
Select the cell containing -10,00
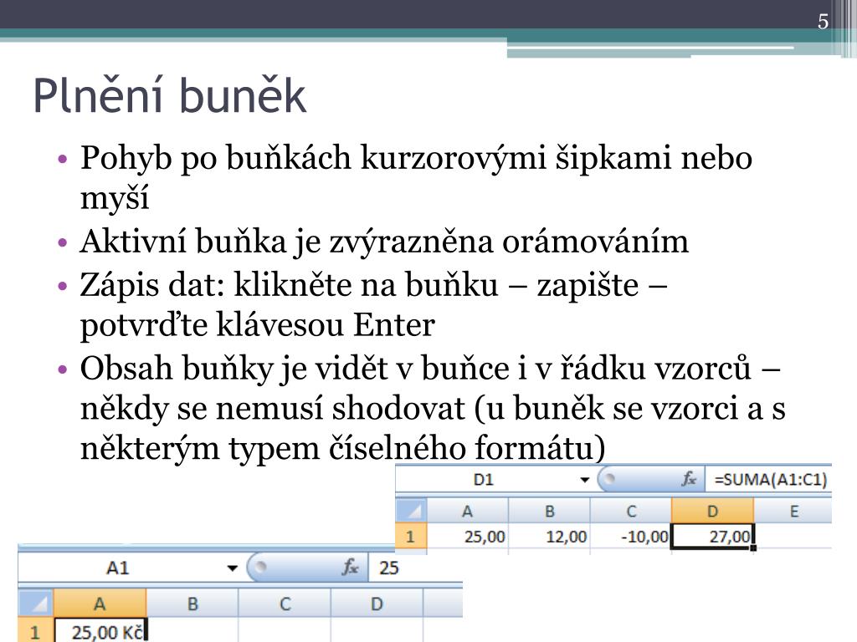631,537
